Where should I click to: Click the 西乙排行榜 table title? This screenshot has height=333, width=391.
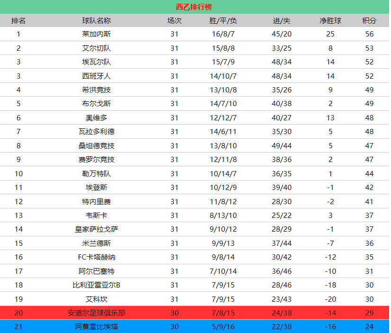pos(194,7)
